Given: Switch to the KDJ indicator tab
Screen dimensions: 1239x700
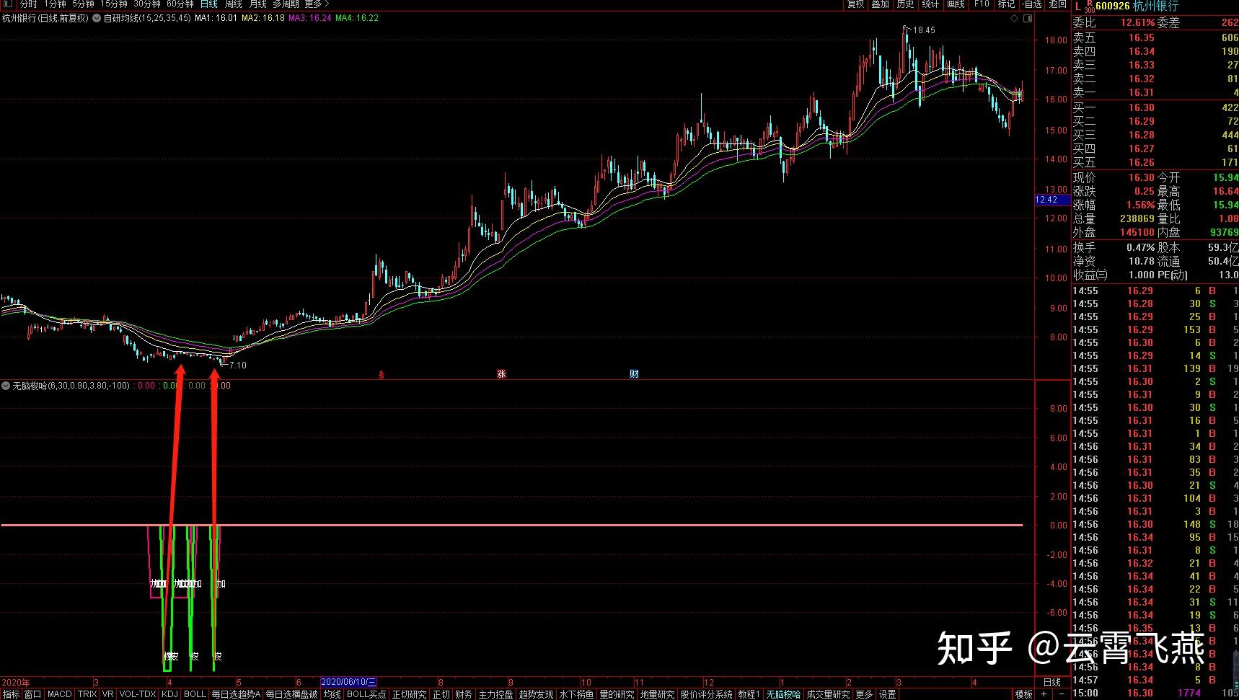Looking at the screenshot, I should (x=170, y=694).
